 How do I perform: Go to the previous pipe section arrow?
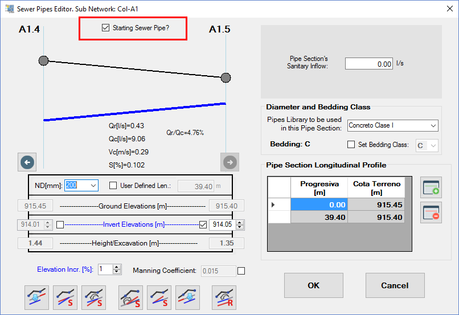point(27,162)
